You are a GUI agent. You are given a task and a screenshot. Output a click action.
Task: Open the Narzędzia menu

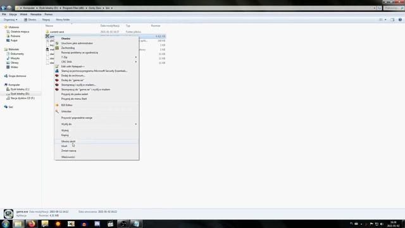click(36, 15)
